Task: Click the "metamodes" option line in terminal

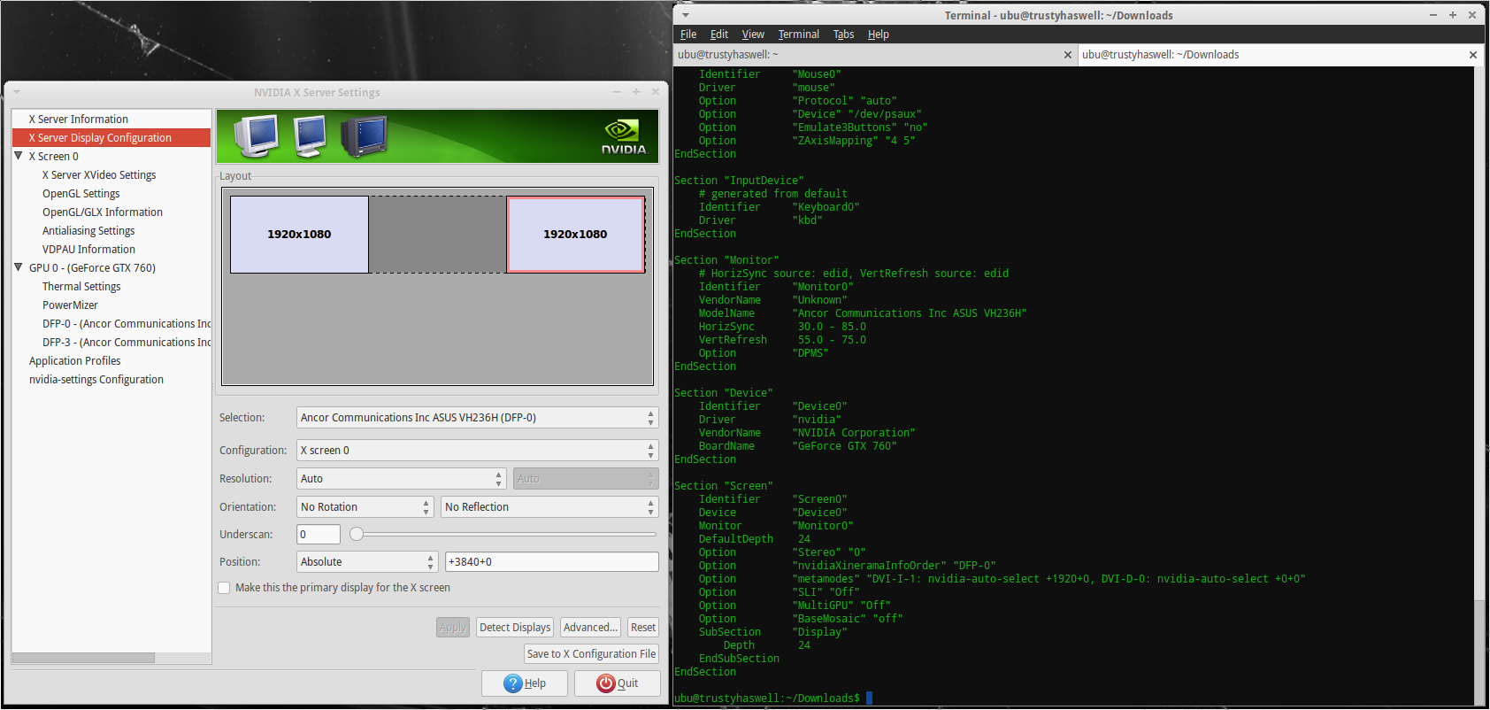Action: click(x=1002, y=579)
